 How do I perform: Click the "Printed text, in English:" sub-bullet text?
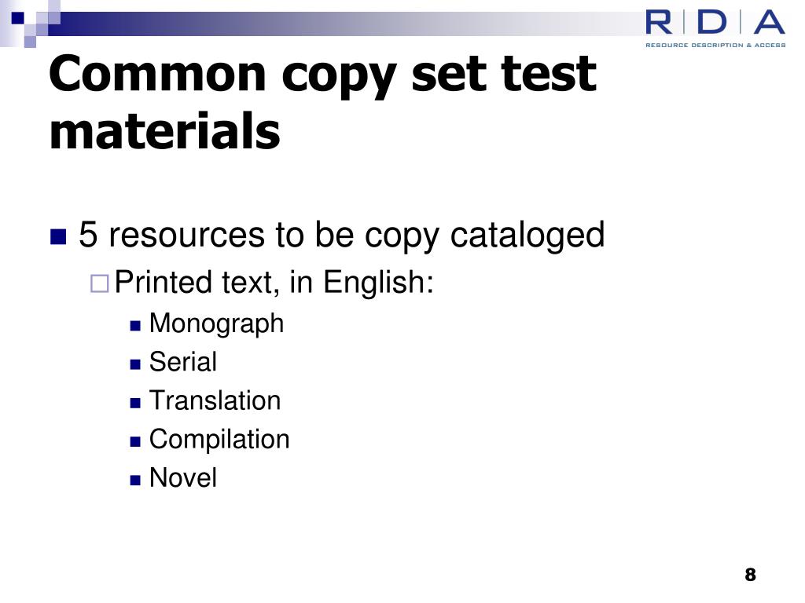pos(274,282)
